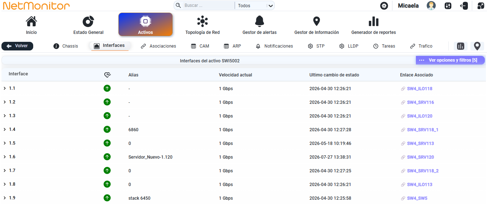Click green status icon for interface 1.1
The height and width of the screenshot is (208, 487).
(x=107, y=88)
